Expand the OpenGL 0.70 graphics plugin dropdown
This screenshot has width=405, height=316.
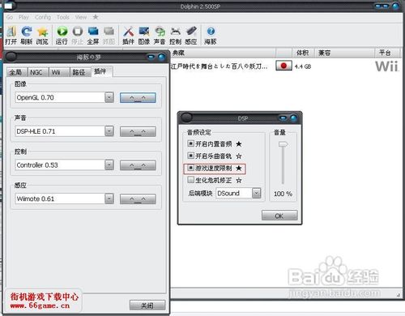109,97
